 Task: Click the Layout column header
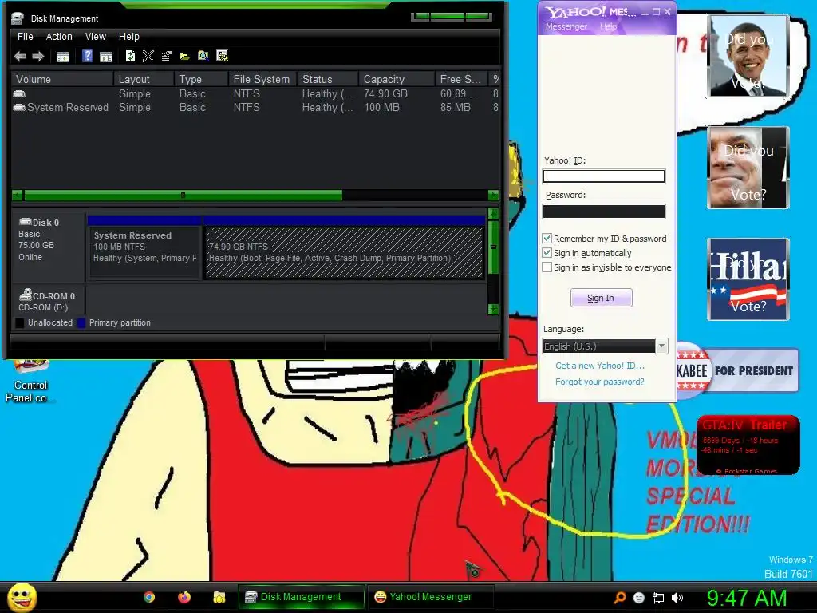144,79
